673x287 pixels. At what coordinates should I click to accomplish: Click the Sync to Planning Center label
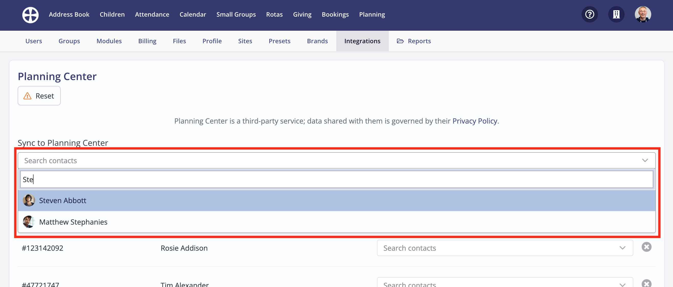[63, 143]
